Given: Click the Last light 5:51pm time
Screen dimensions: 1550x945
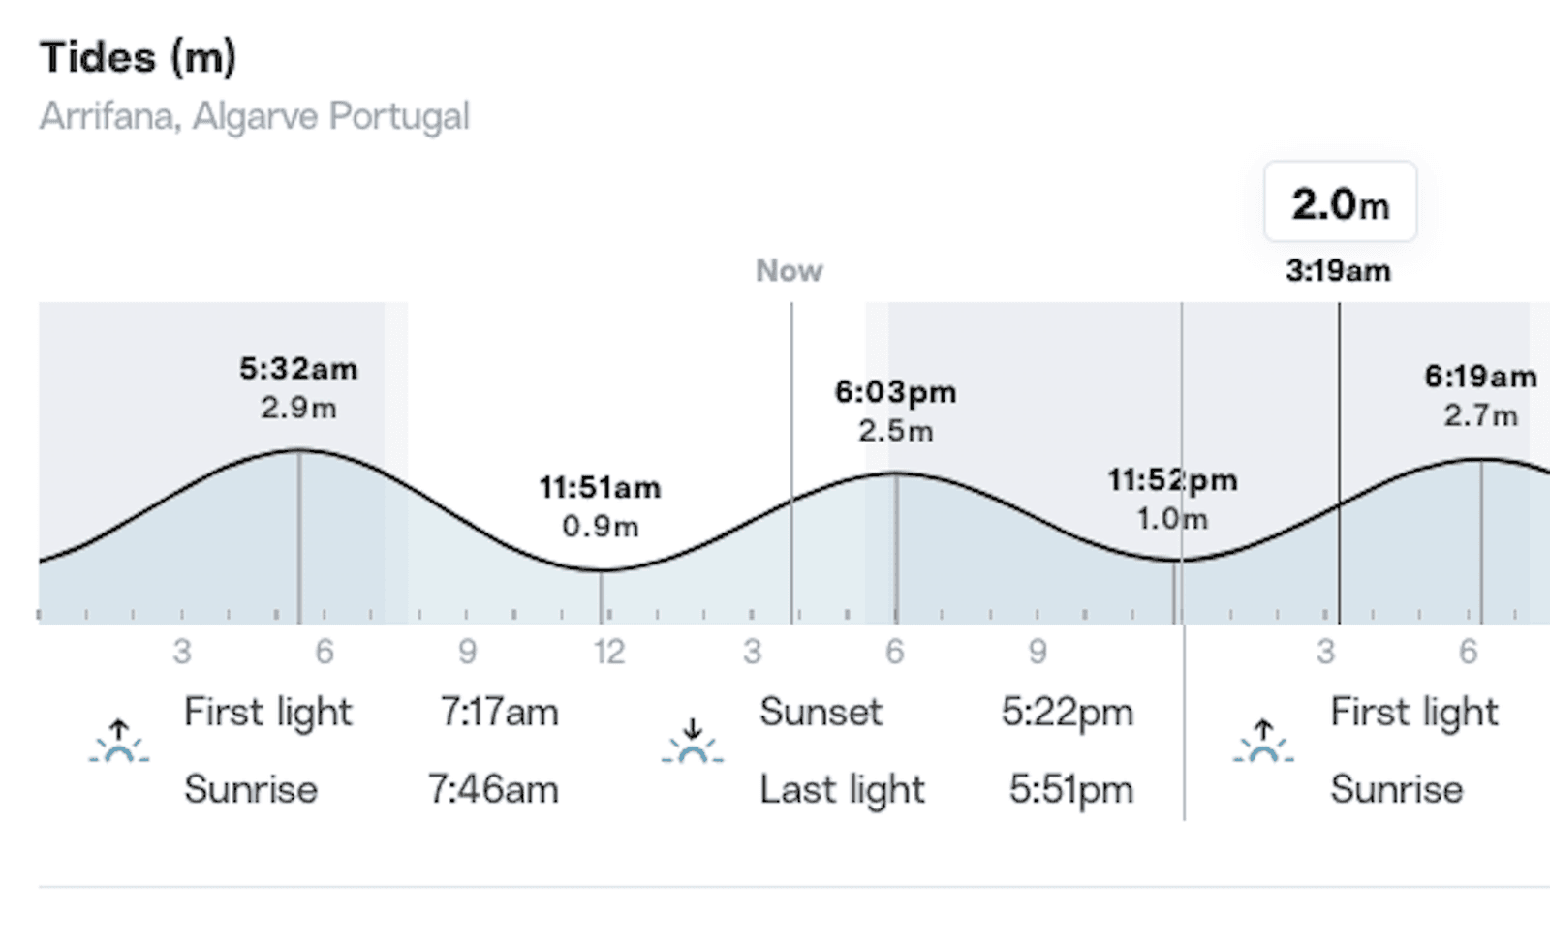Looking at the screenshot, I should coord(1070,790).
